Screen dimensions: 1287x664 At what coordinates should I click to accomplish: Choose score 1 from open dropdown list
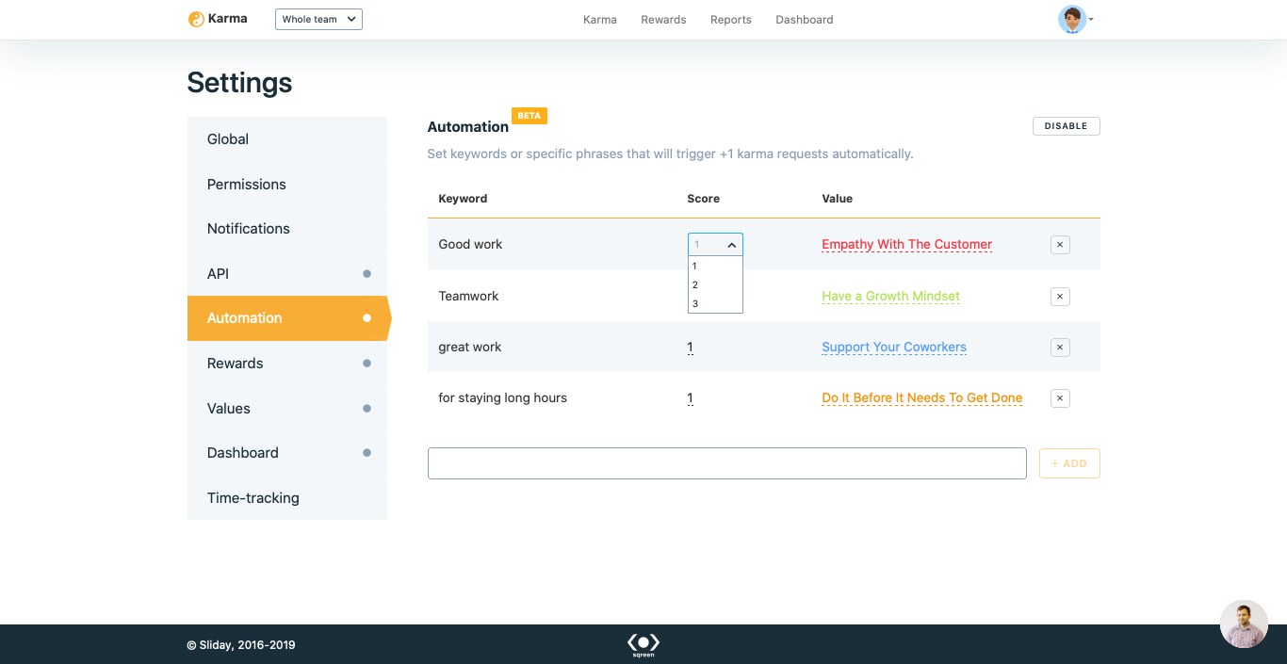[x=715, y=267]
